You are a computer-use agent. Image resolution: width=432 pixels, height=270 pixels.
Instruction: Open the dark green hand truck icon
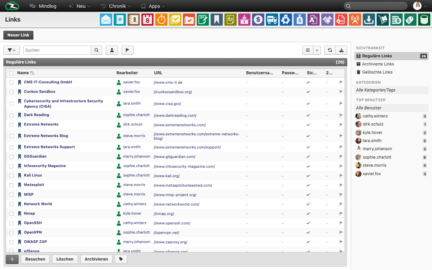click(383, 20)
